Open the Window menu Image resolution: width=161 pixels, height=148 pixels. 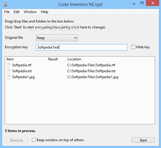pos(30,12)
